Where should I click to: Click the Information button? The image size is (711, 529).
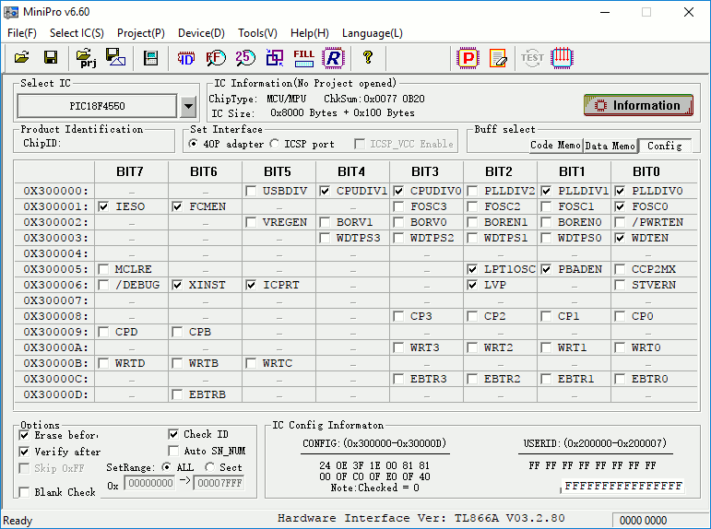(637, 105)
